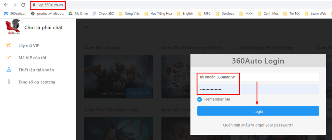Click the vip.360auto.vn address bar
The image size is (332, 140).
[x=50, y=5]
